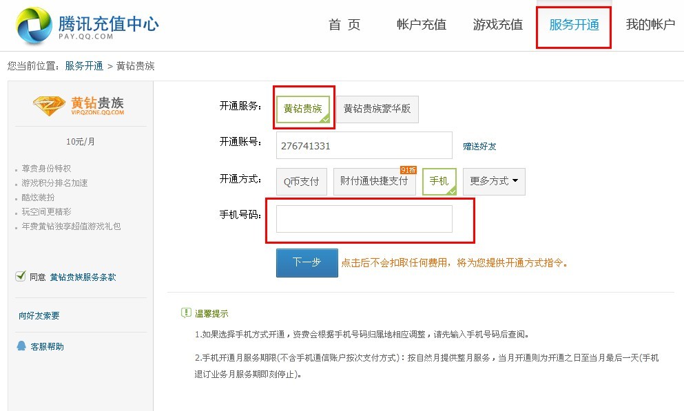Click the 年费黄钻独享超值游戏礼包 list item
Image resolution: width=684 pixels, height=411 pixels.
71,226
